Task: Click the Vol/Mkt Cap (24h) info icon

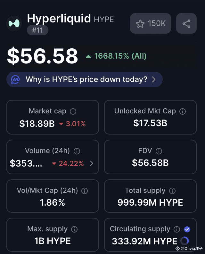Action: [85, 191]
